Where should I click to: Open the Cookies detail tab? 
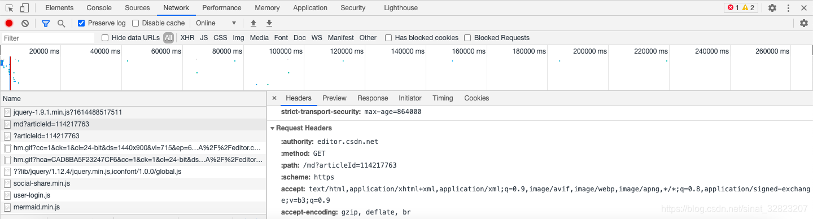tap(477, 98)
